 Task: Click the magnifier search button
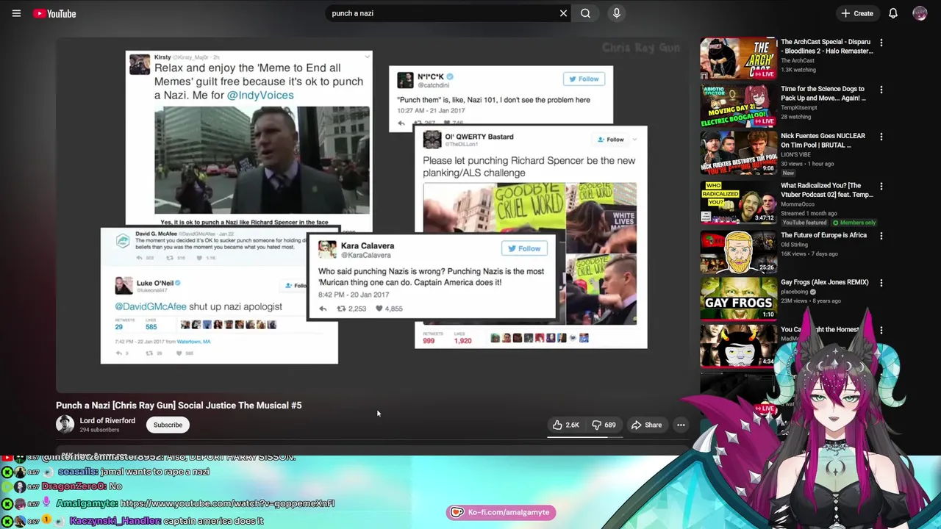585,13
